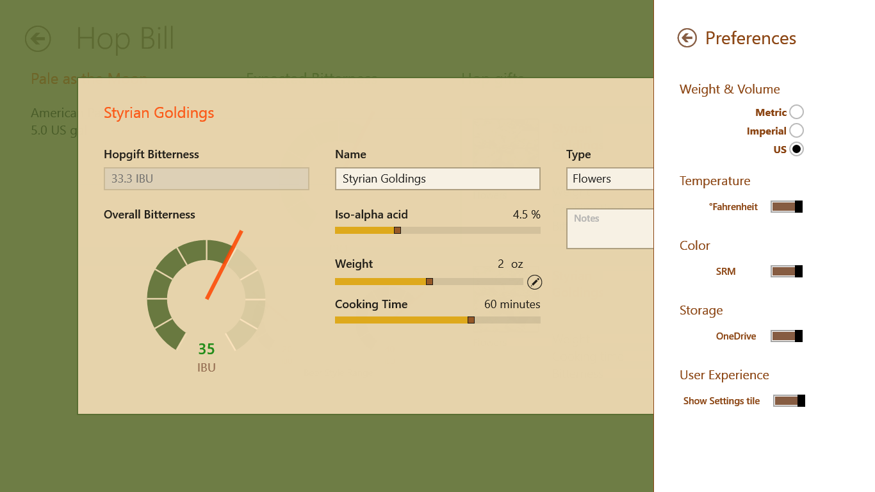The height and width of the screenshot is (492, 875).
Task: Disable the OneDrive storage switch
Action: (787, 336)
